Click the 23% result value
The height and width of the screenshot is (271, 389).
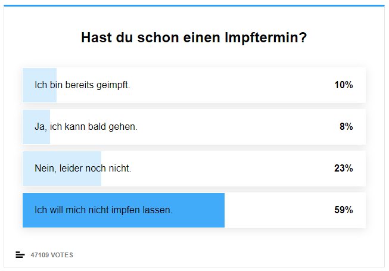[344, 169]
